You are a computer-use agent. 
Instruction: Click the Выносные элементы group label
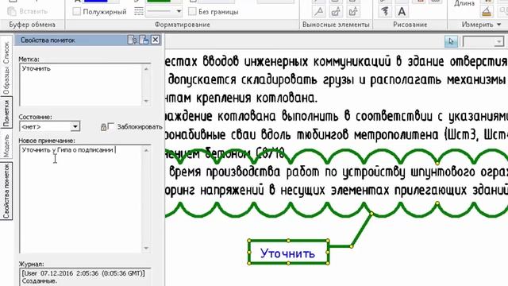(336, 25)
